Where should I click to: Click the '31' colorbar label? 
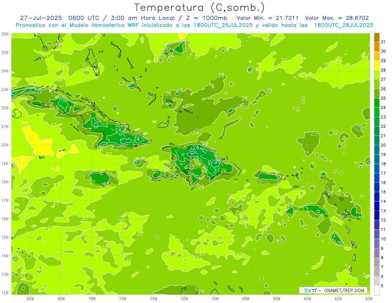pos(383,42)
